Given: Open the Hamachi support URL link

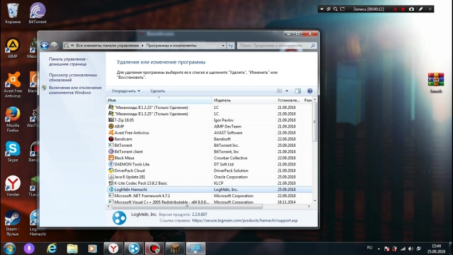Looking at the screenshot, I should pyautogui.click(x=245, y=220).
